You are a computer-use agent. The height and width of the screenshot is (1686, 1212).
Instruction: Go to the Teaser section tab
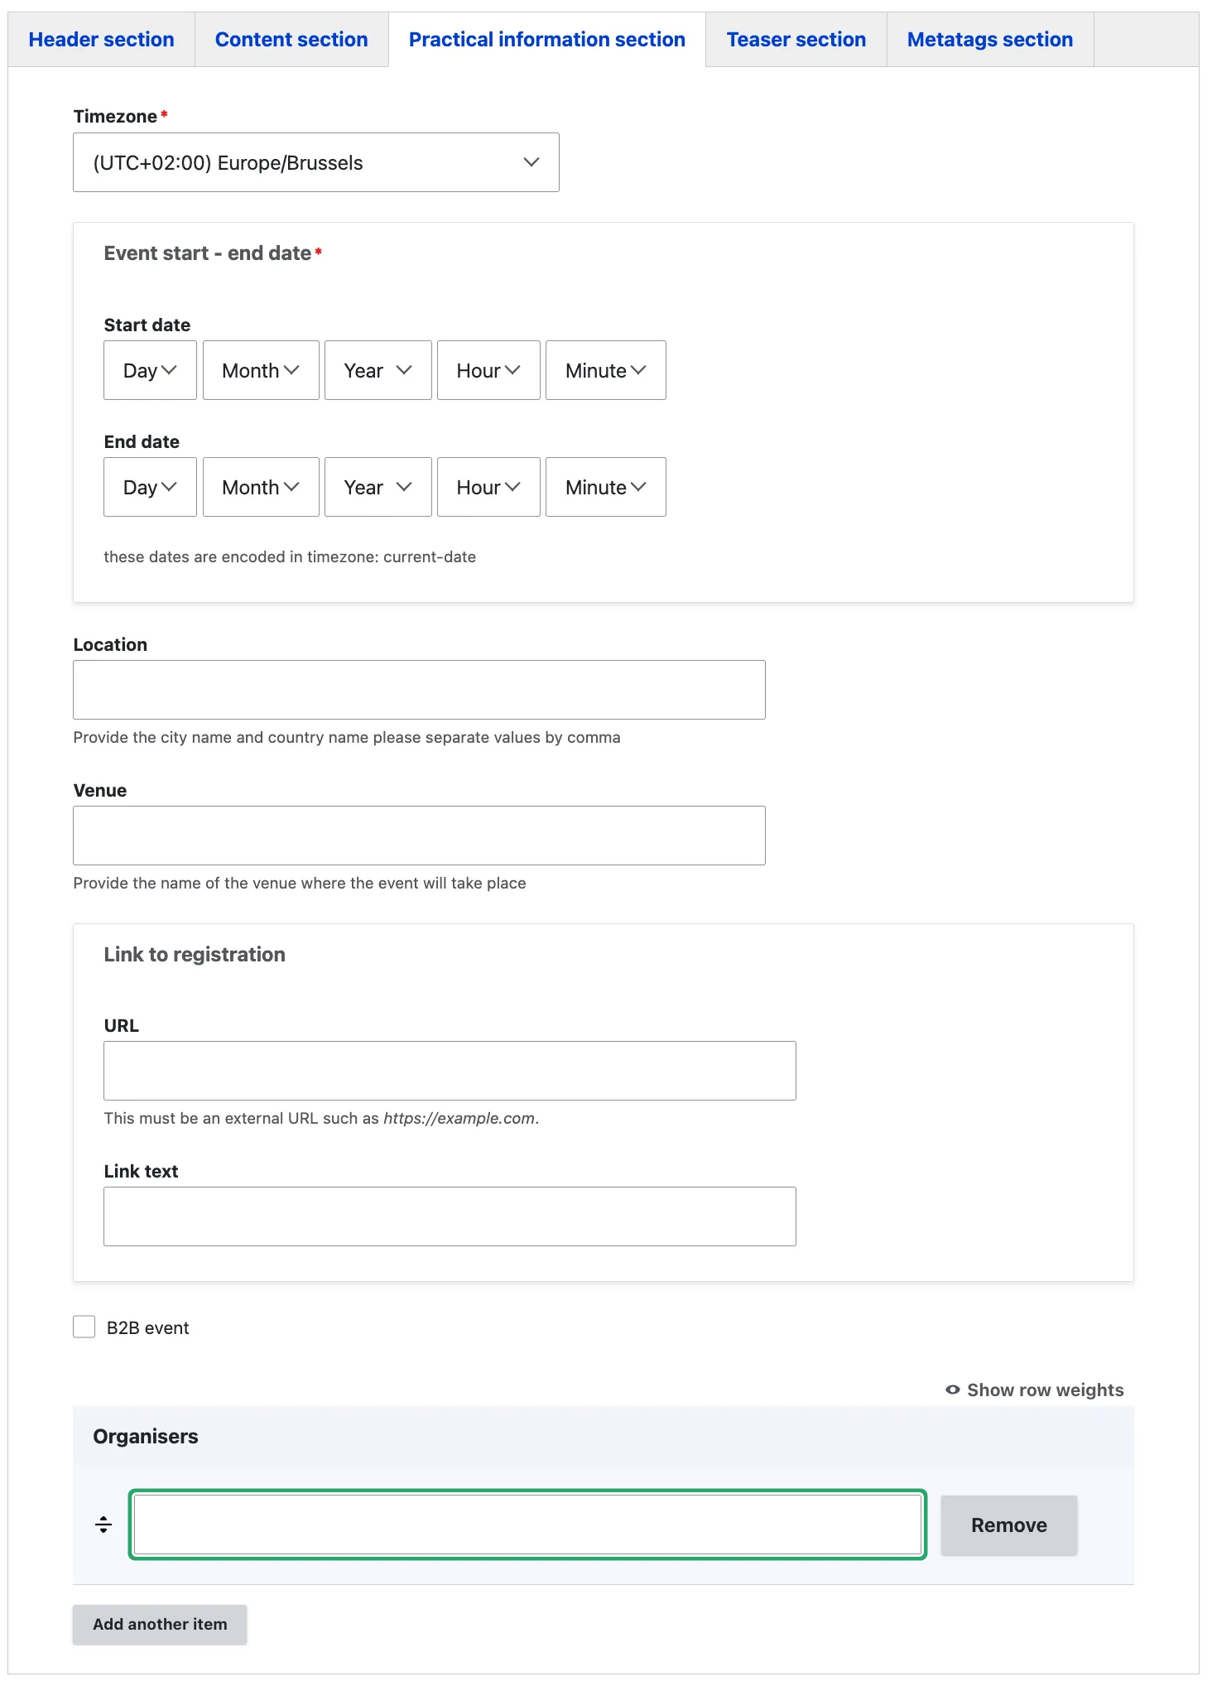point(796,39)
